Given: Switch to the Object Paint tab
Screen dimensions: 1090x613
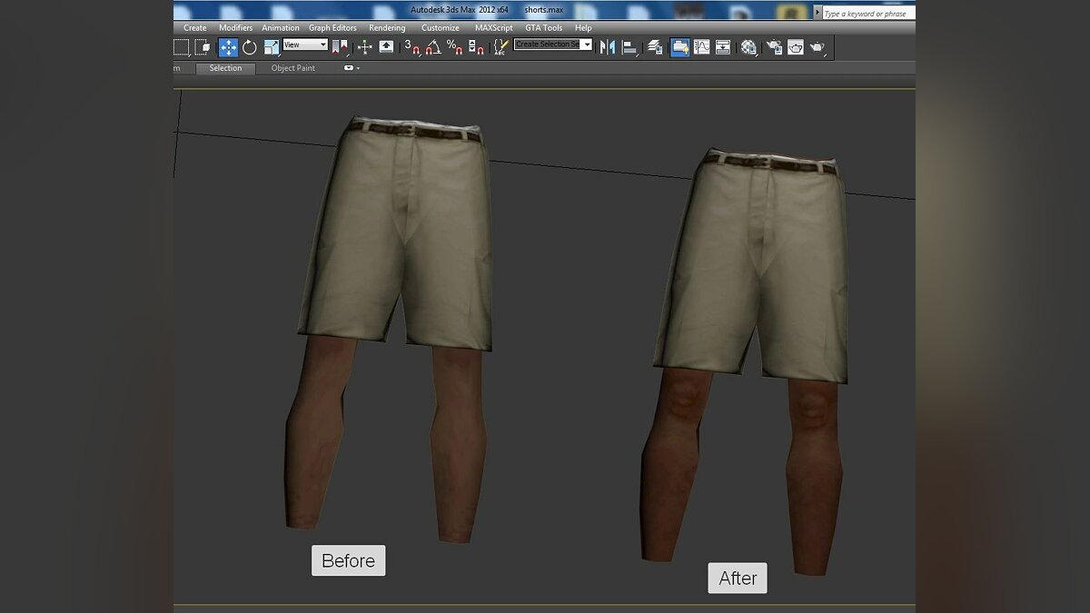Looking at the screenshot, I should click(x=292, y=68).
